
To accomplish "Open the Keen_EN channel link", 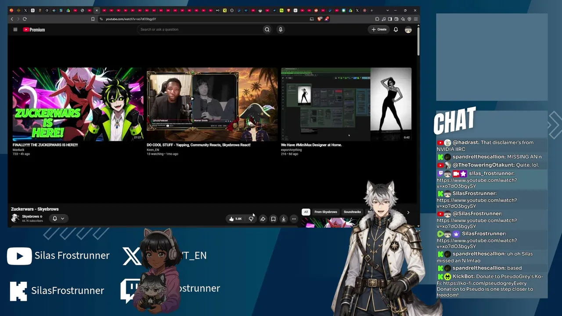I will [153, 150].
